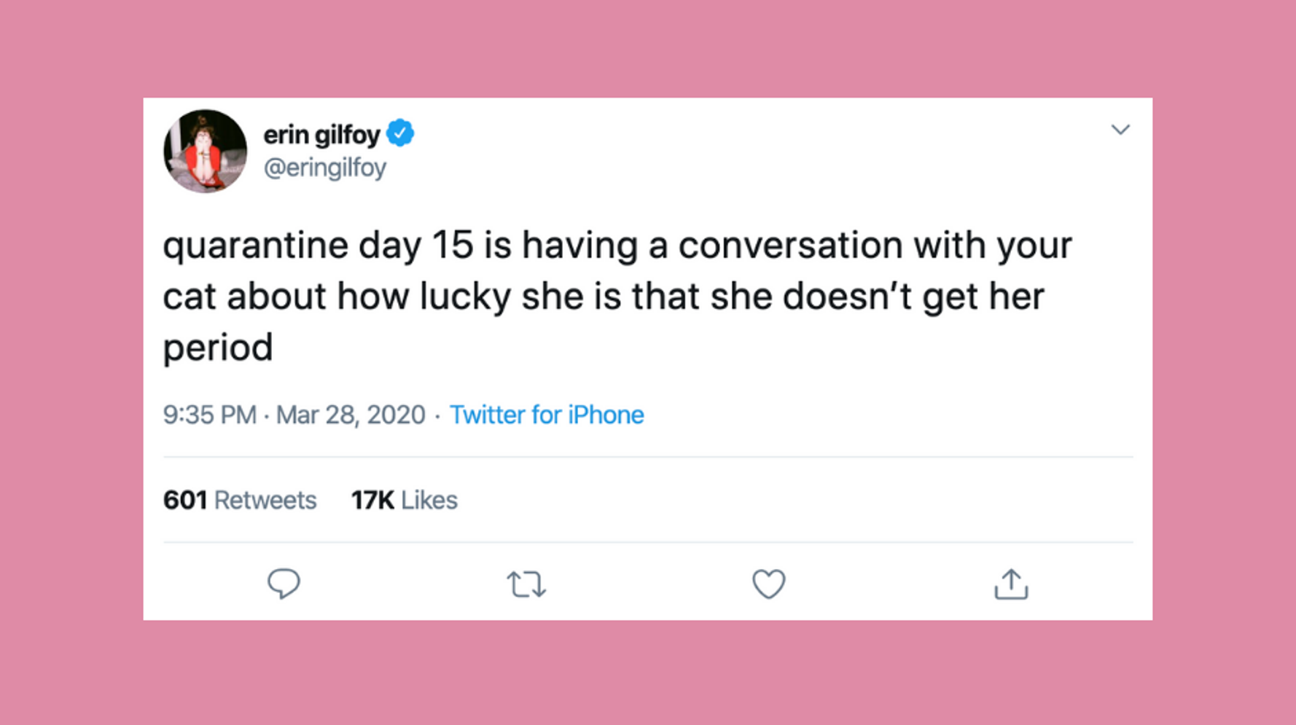The height and width of the screenshot is (725, 1296).
Task: View the 601 Retweets list
Action: click(x=239, y=500)
